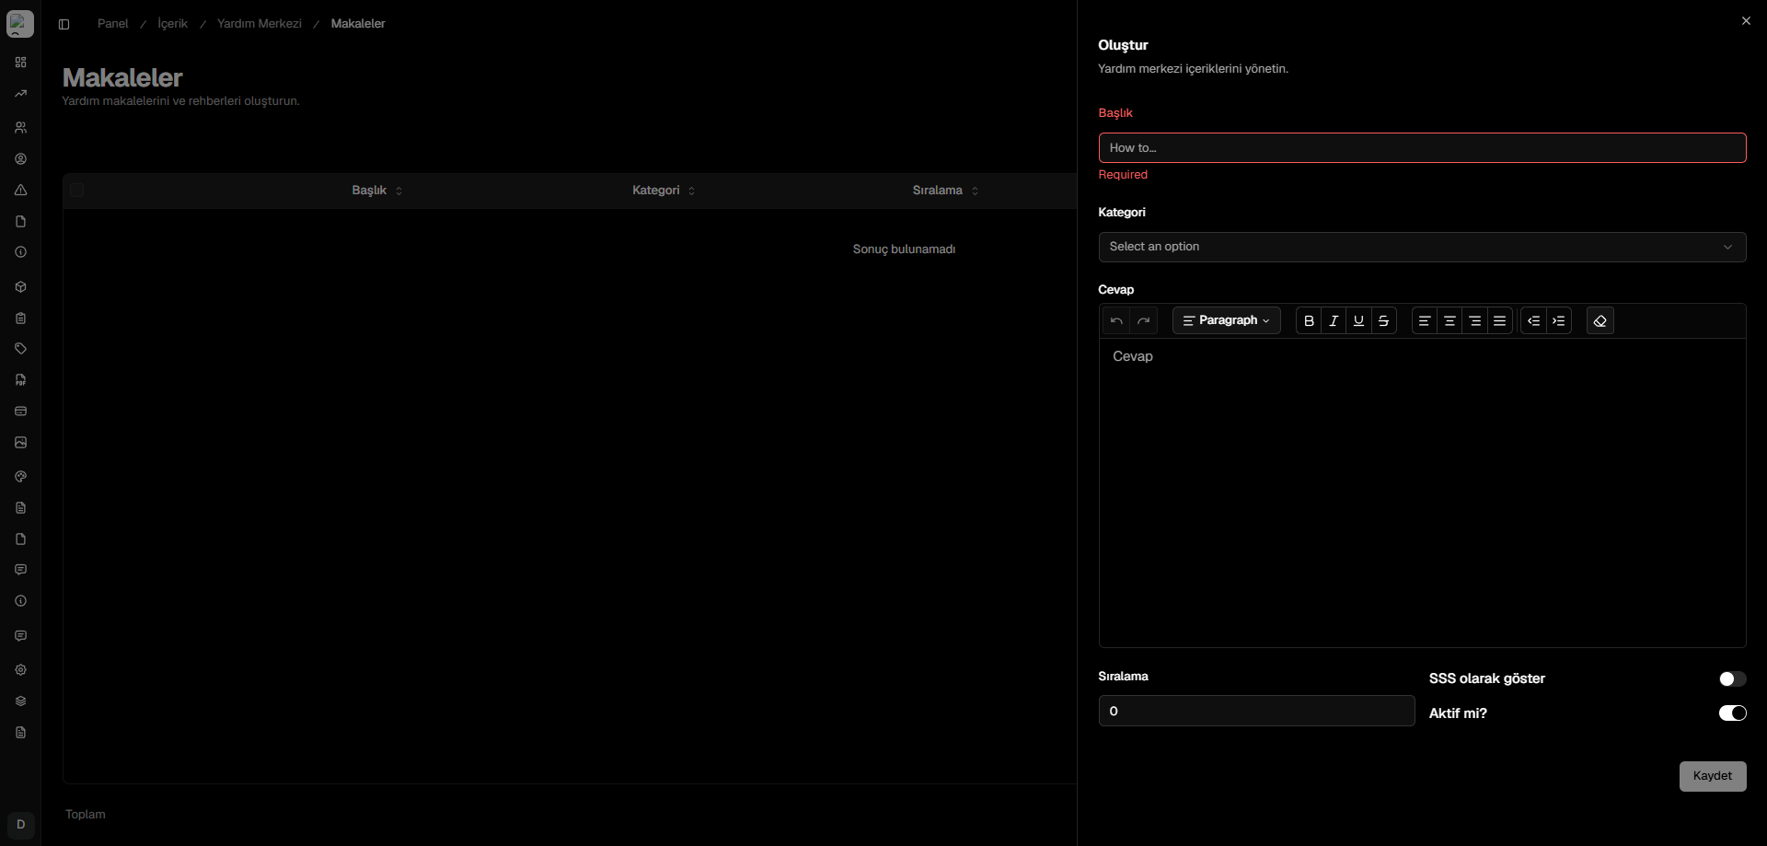
Task: Click the Toplam footer label
Action: point(86,815)
